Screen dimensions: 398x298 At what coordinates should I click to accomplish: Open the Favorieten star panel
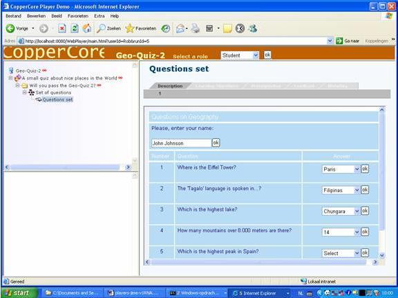point(141,28)
